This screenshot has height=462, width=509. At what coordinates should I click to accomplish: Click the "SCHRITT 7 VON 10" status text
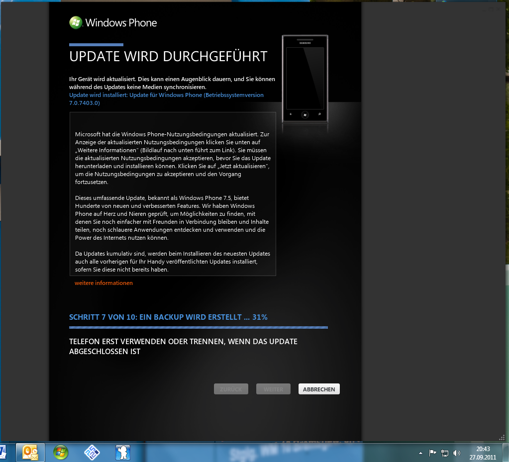[x=168, y=317]
